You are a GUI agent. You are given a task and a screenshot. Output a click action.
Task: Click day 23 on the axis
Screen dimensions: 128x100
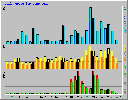tap(90, 97)
